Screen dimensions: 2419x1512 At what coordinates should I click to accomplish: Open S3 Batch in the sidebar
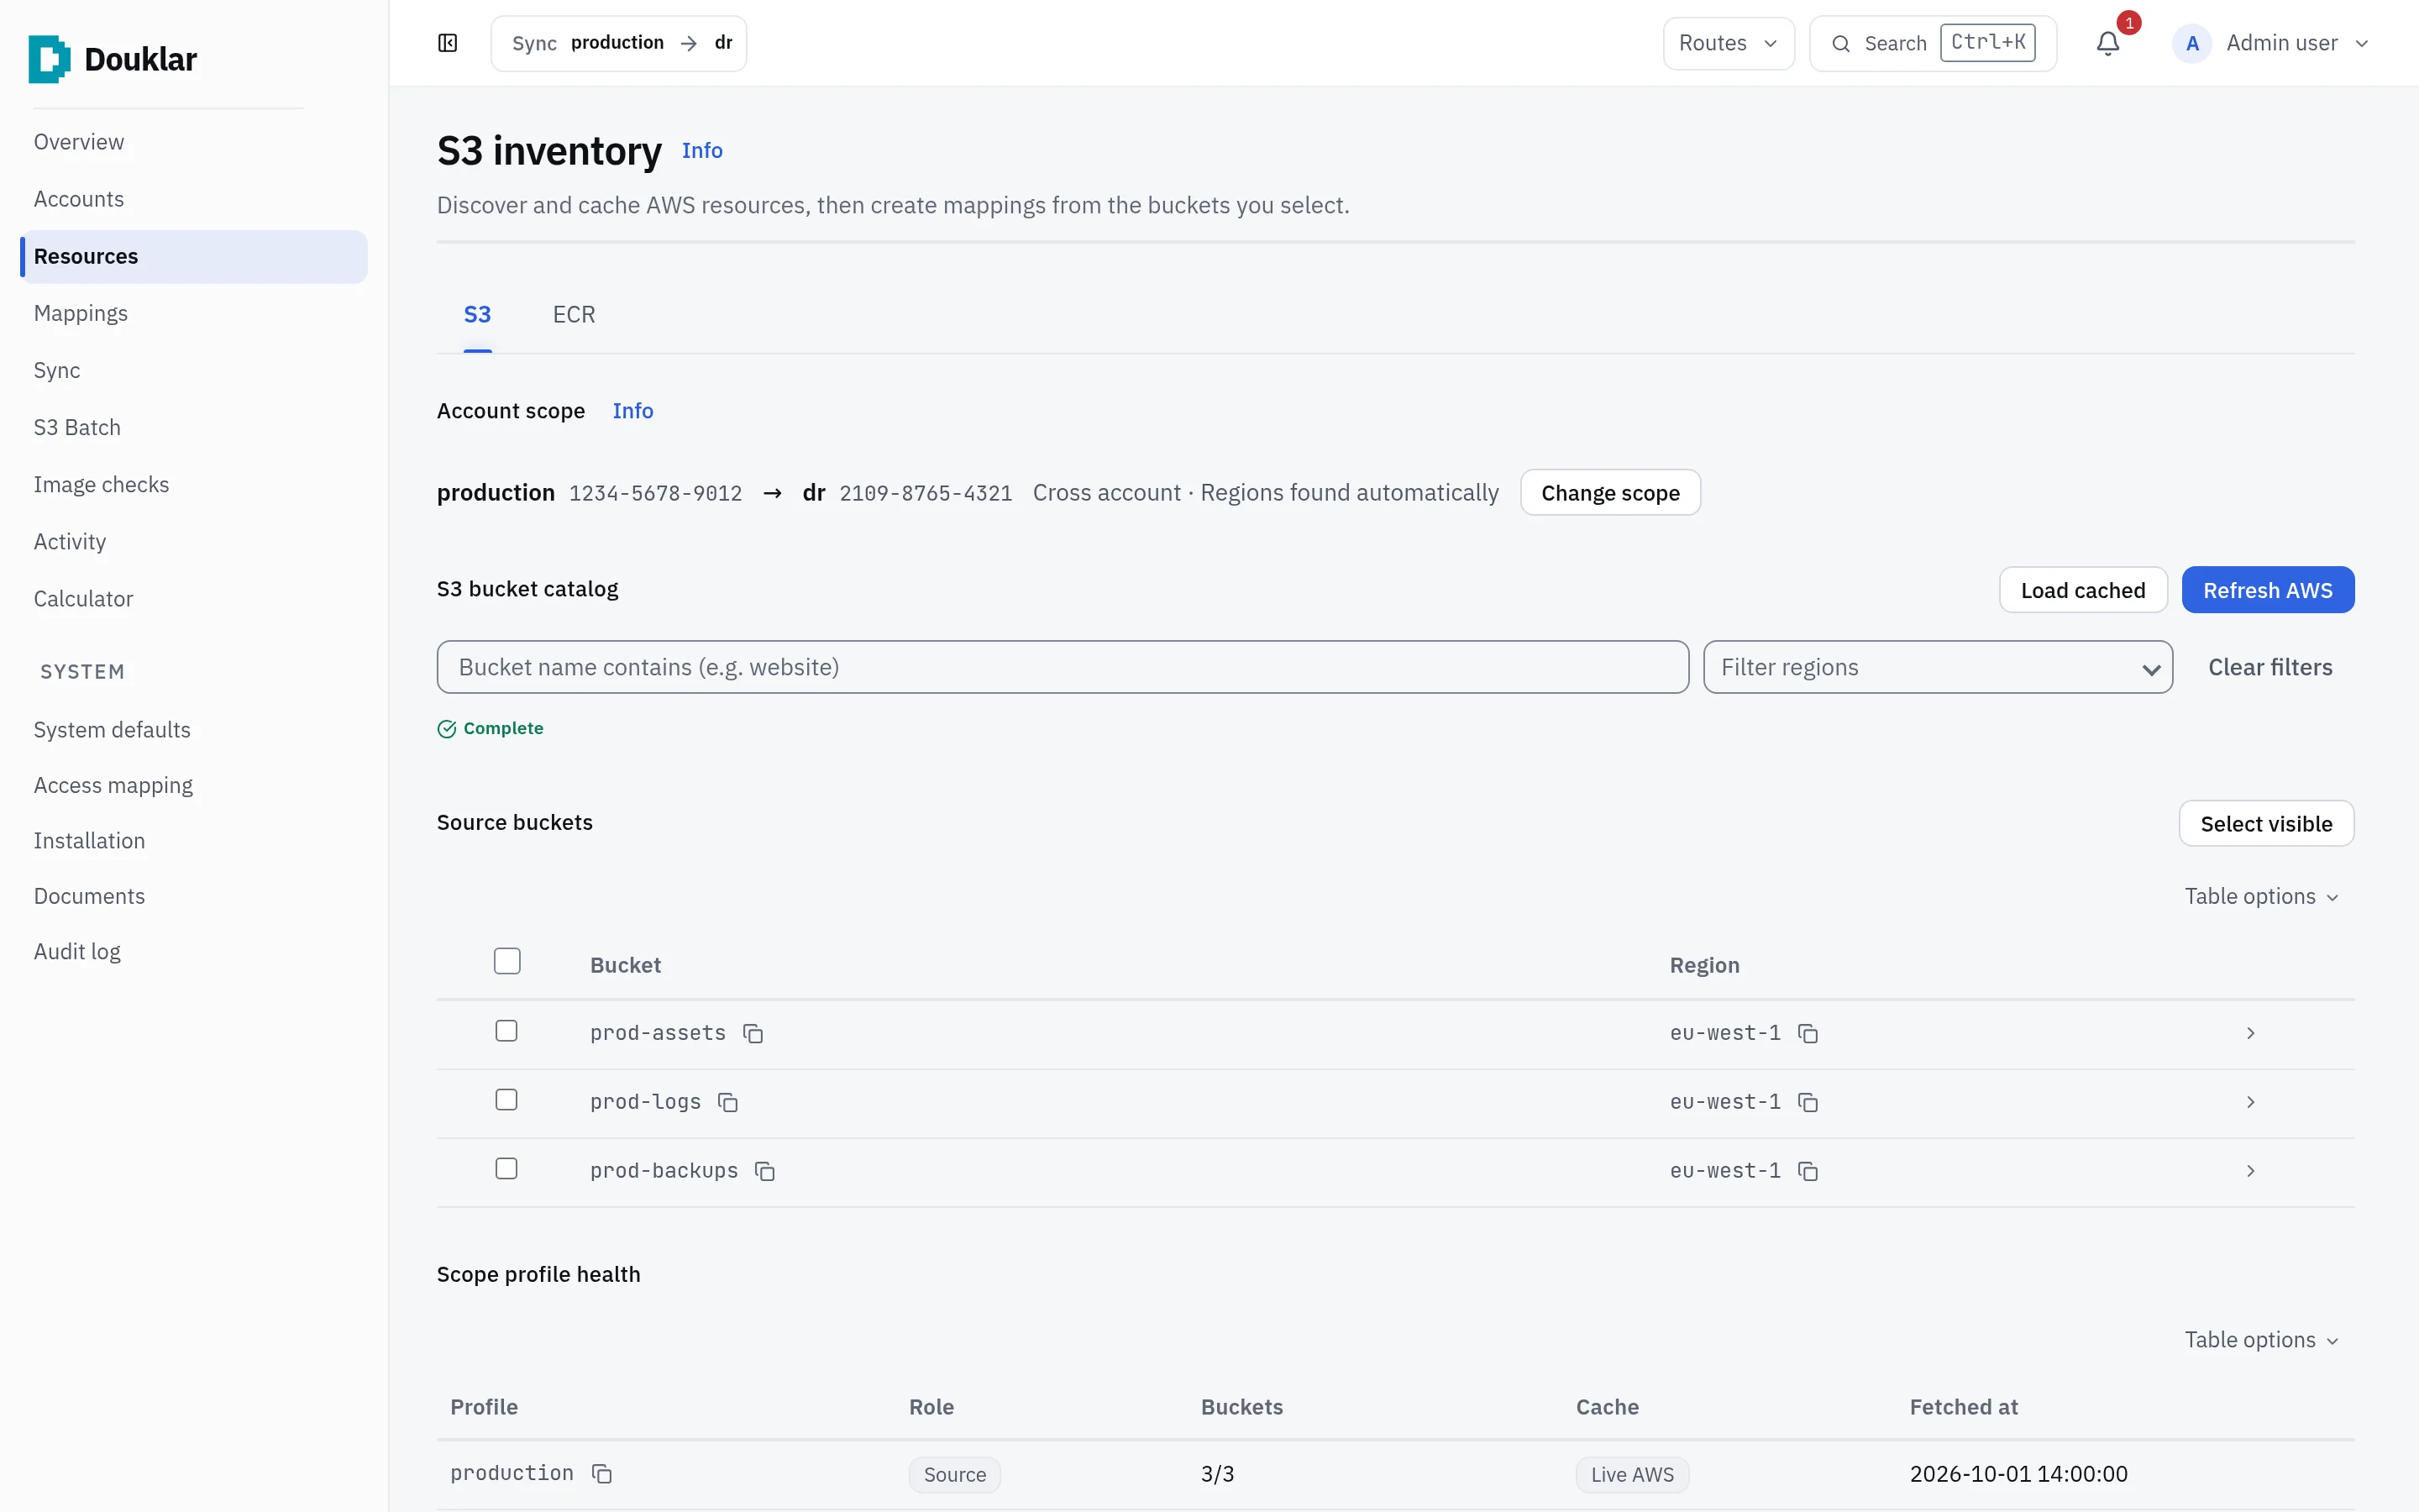(x=77, y=427)
